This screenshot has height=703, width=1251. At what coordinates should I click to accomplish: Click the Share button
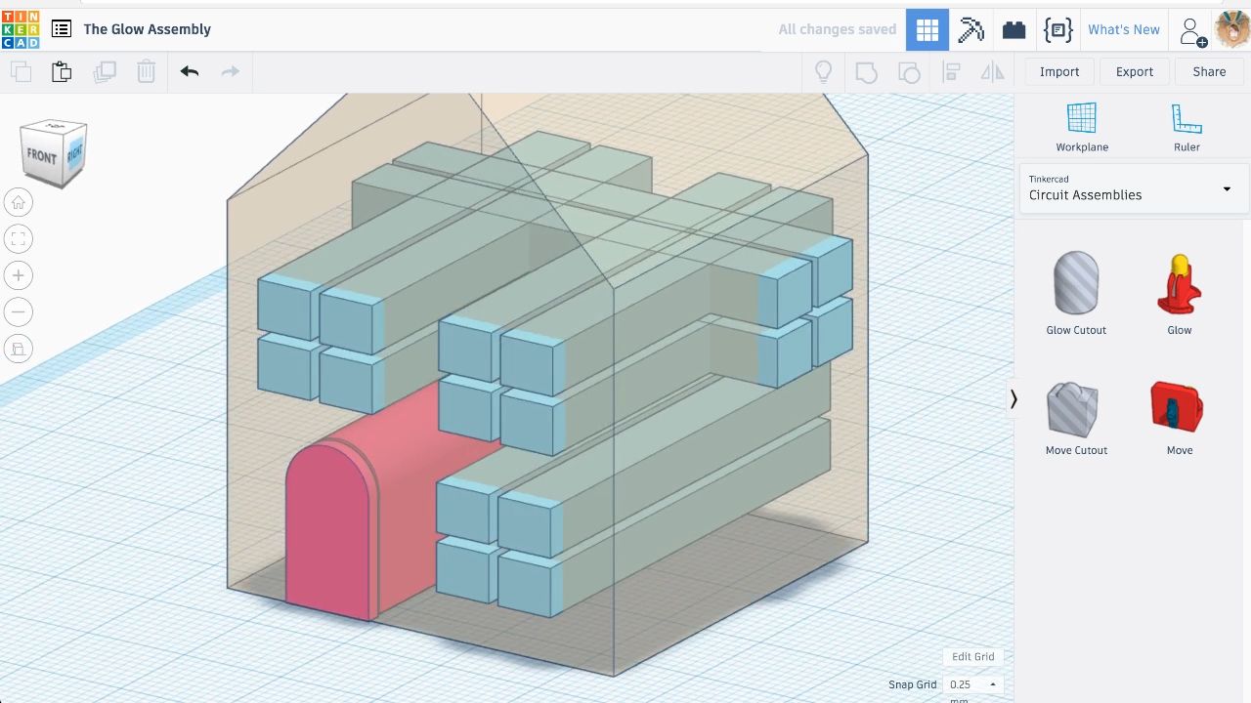click(1209, 71)
